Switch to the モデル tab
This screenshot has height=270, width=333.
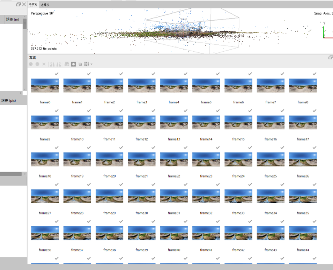point(33,5)
